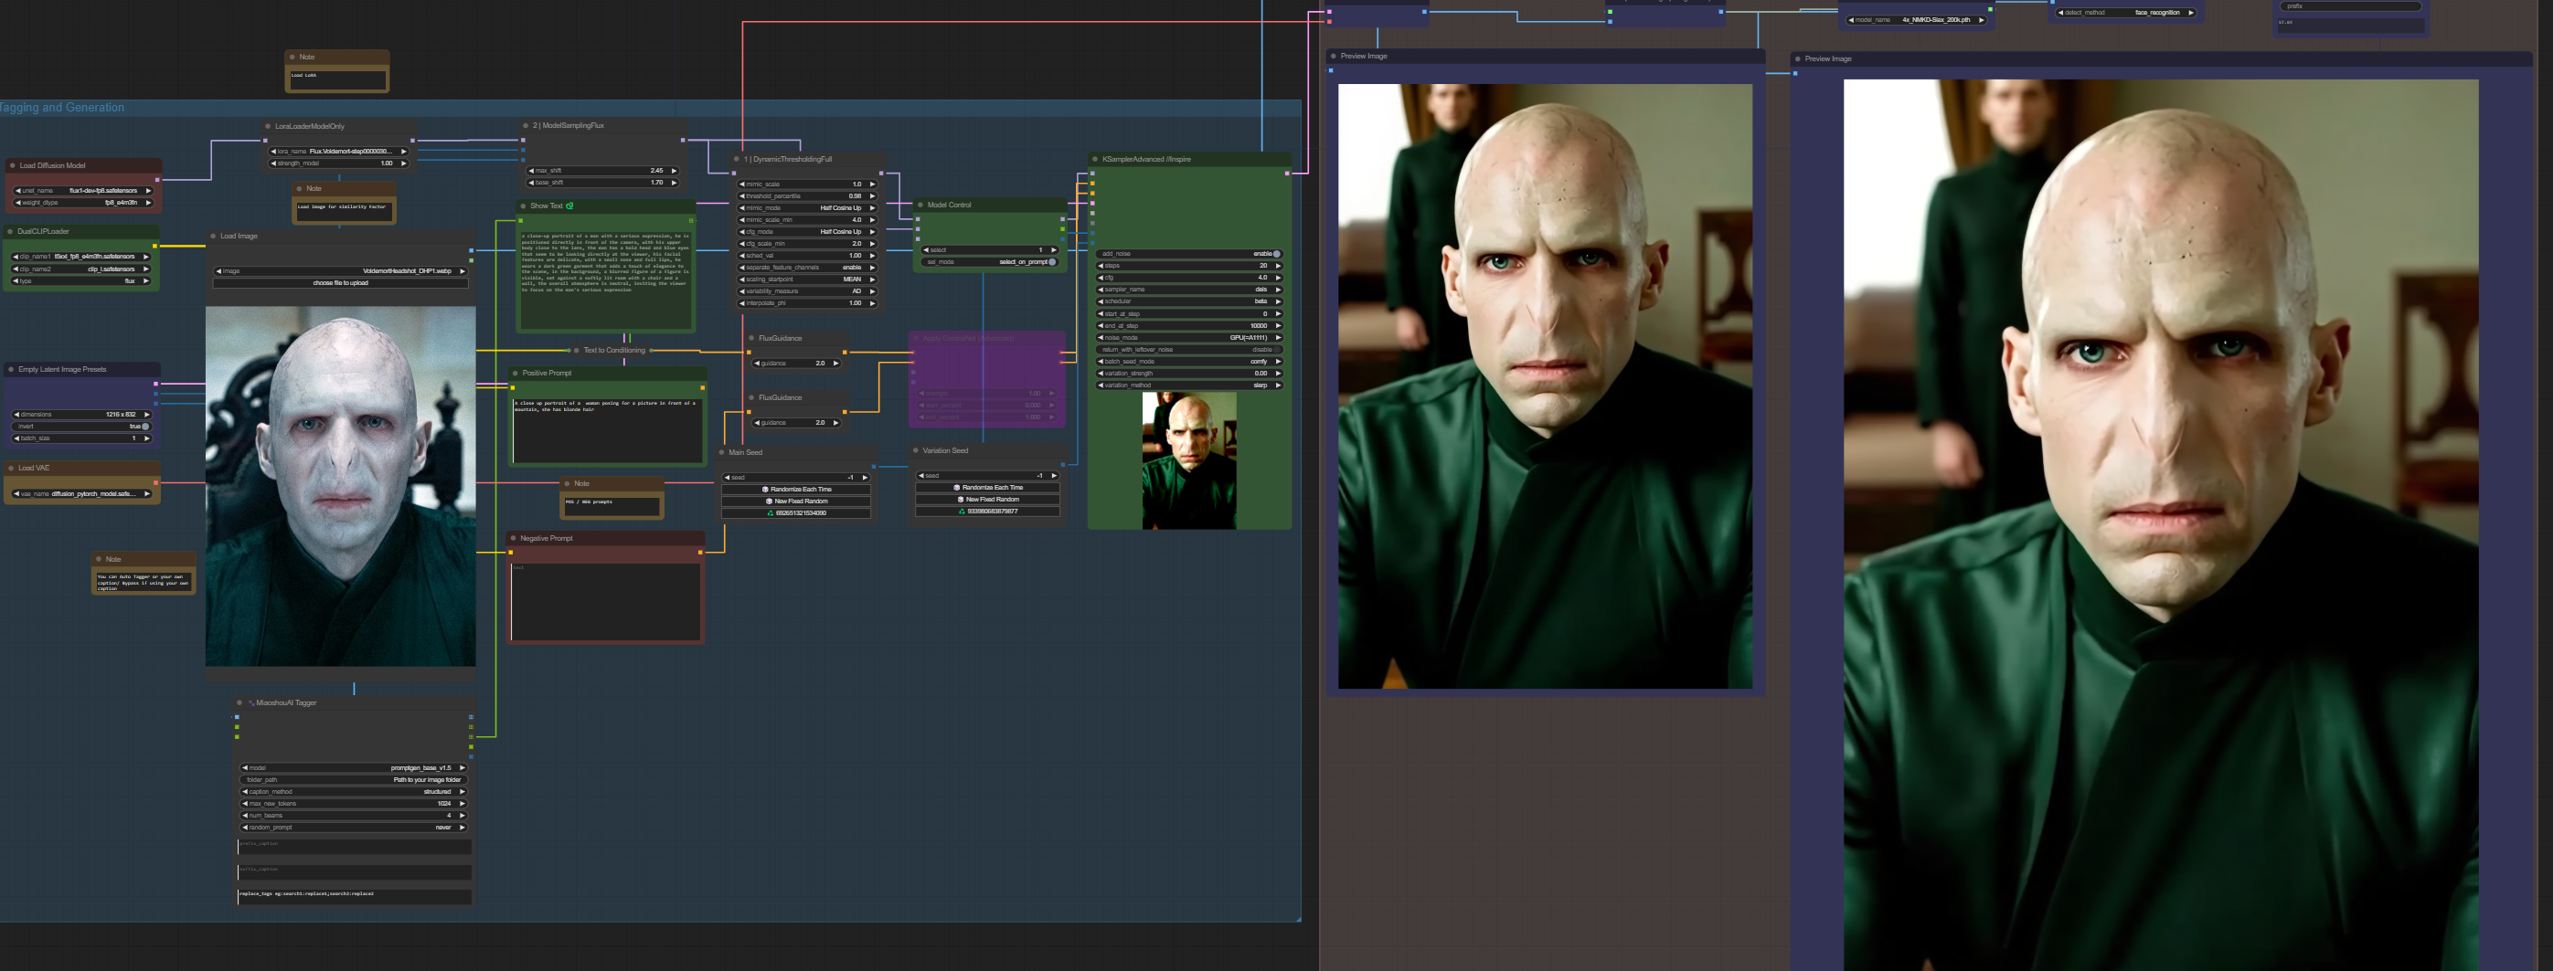The height and width of the screenshot is (971, 2553).
Task: Click Load Diffusion Model output connector
Action: 157,179
